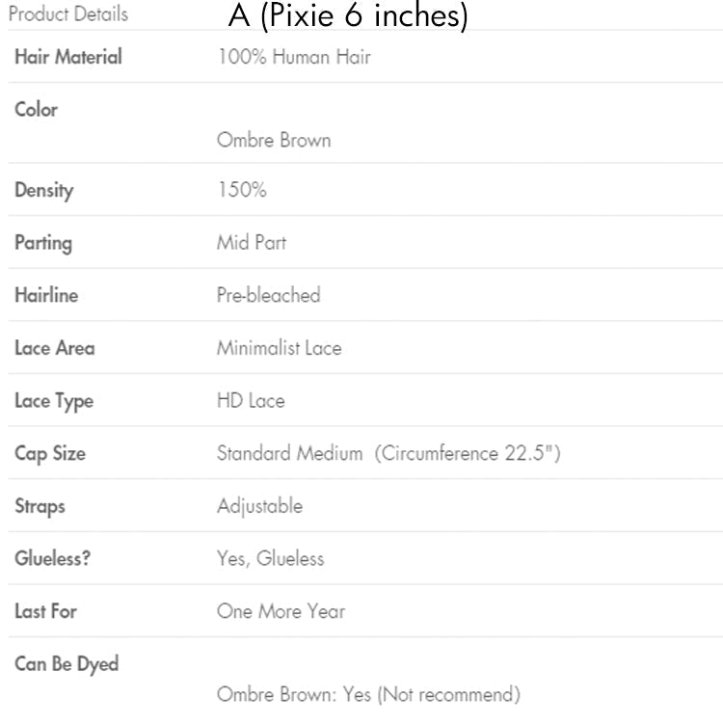
Task: Click the "Minimalist Lace" value
Action: (x=279, y=348)
